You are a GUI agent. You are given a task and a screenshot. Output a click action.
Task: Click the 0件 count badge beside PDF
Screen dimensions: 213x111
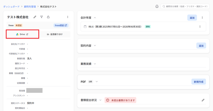click(x=90, y=82)
